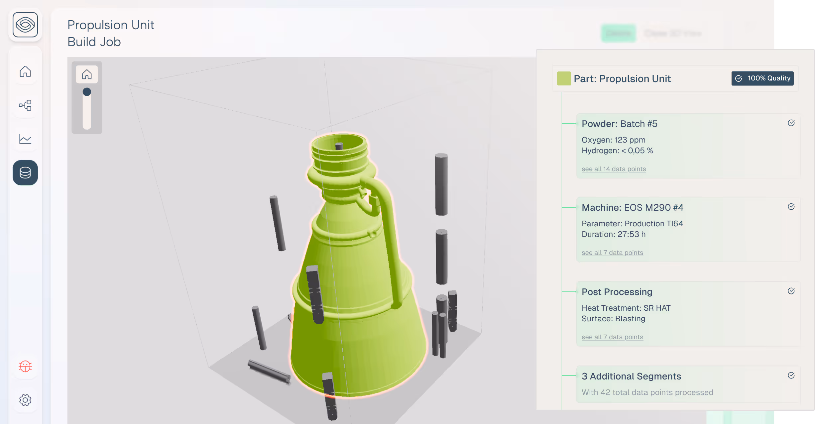Viewport: 815px width, 424px height.
Task: Open the settings gear icon
Action: (25, 400)
